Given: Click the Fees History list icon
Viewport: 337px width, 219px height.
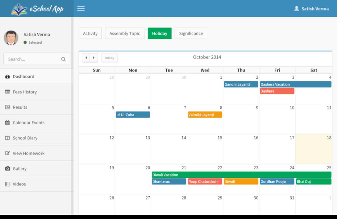Looking at the screenshot, I should point(7,92).
